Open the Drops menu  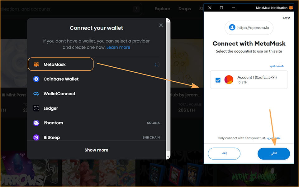point(185,9)
